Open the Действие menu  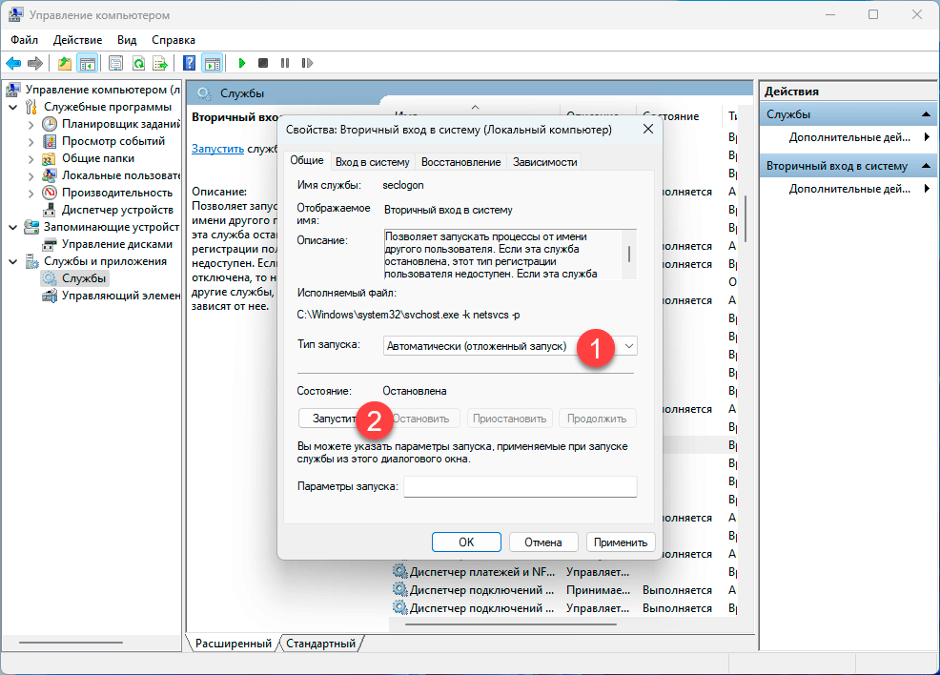coord(77,40)
